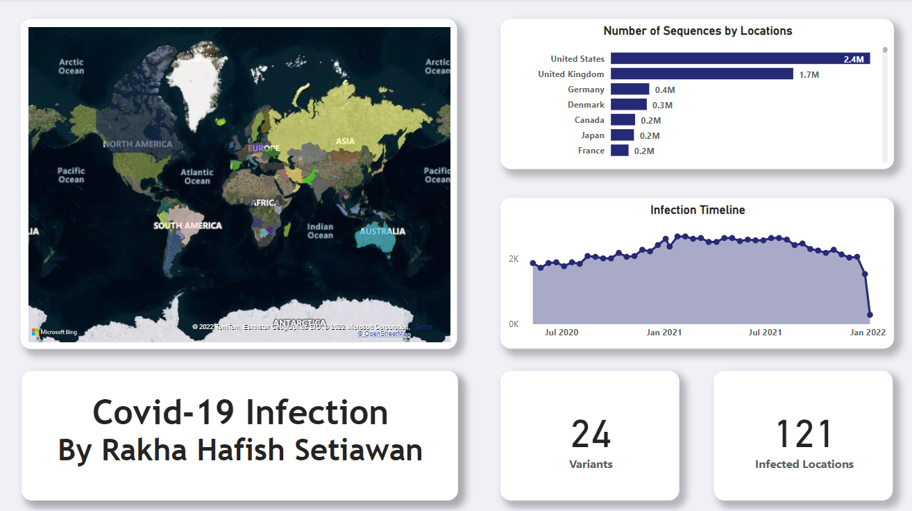Select the United Kingdom bar
Viewport: 912px width, 511px height.
pyautogui.click(x=701, y=74)
